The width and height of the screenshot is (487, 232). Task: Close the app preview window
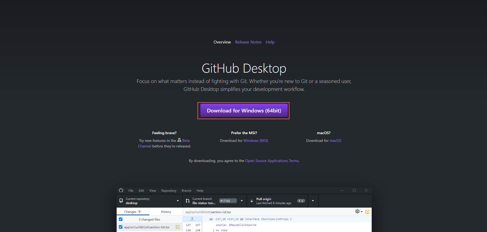coord(366,190)
